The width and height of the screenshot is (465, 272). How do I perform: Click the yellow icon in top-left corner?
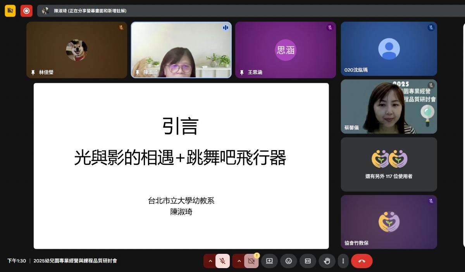click(x=10, y=11)
